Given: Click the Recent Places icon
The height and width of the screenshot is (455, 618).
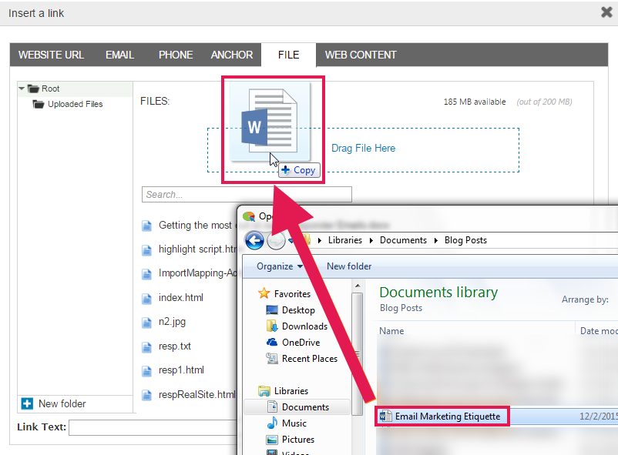Looking at the screenshot, I should coord(272,359).
